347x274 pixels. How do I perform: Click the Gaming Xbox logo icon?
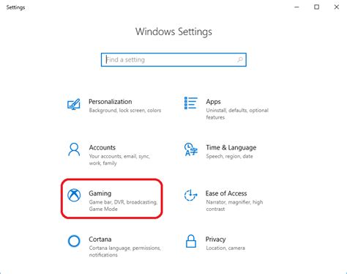click(x=74, y=195)
